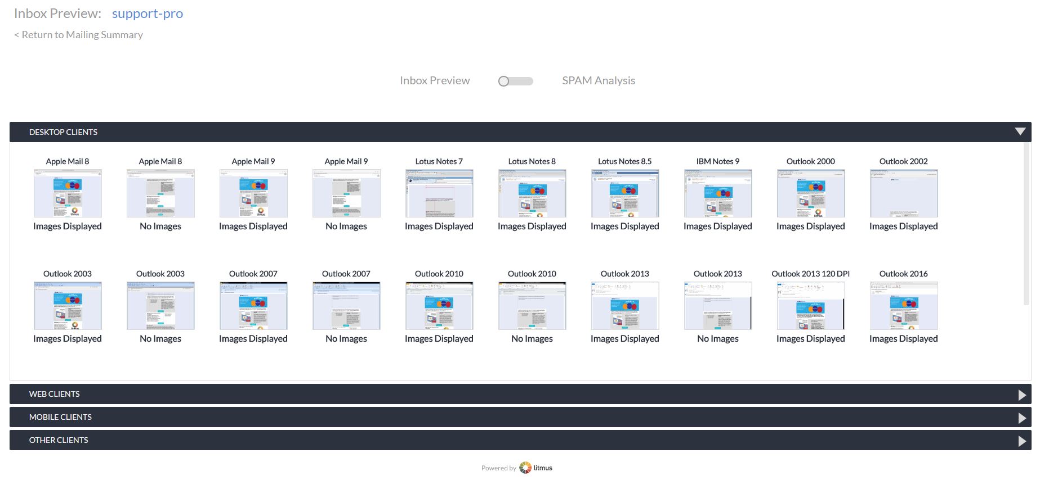Open Outlook 2007 No Images preview
The height and width of the screenshot is (485, 1040).
(x=346, y=306)
